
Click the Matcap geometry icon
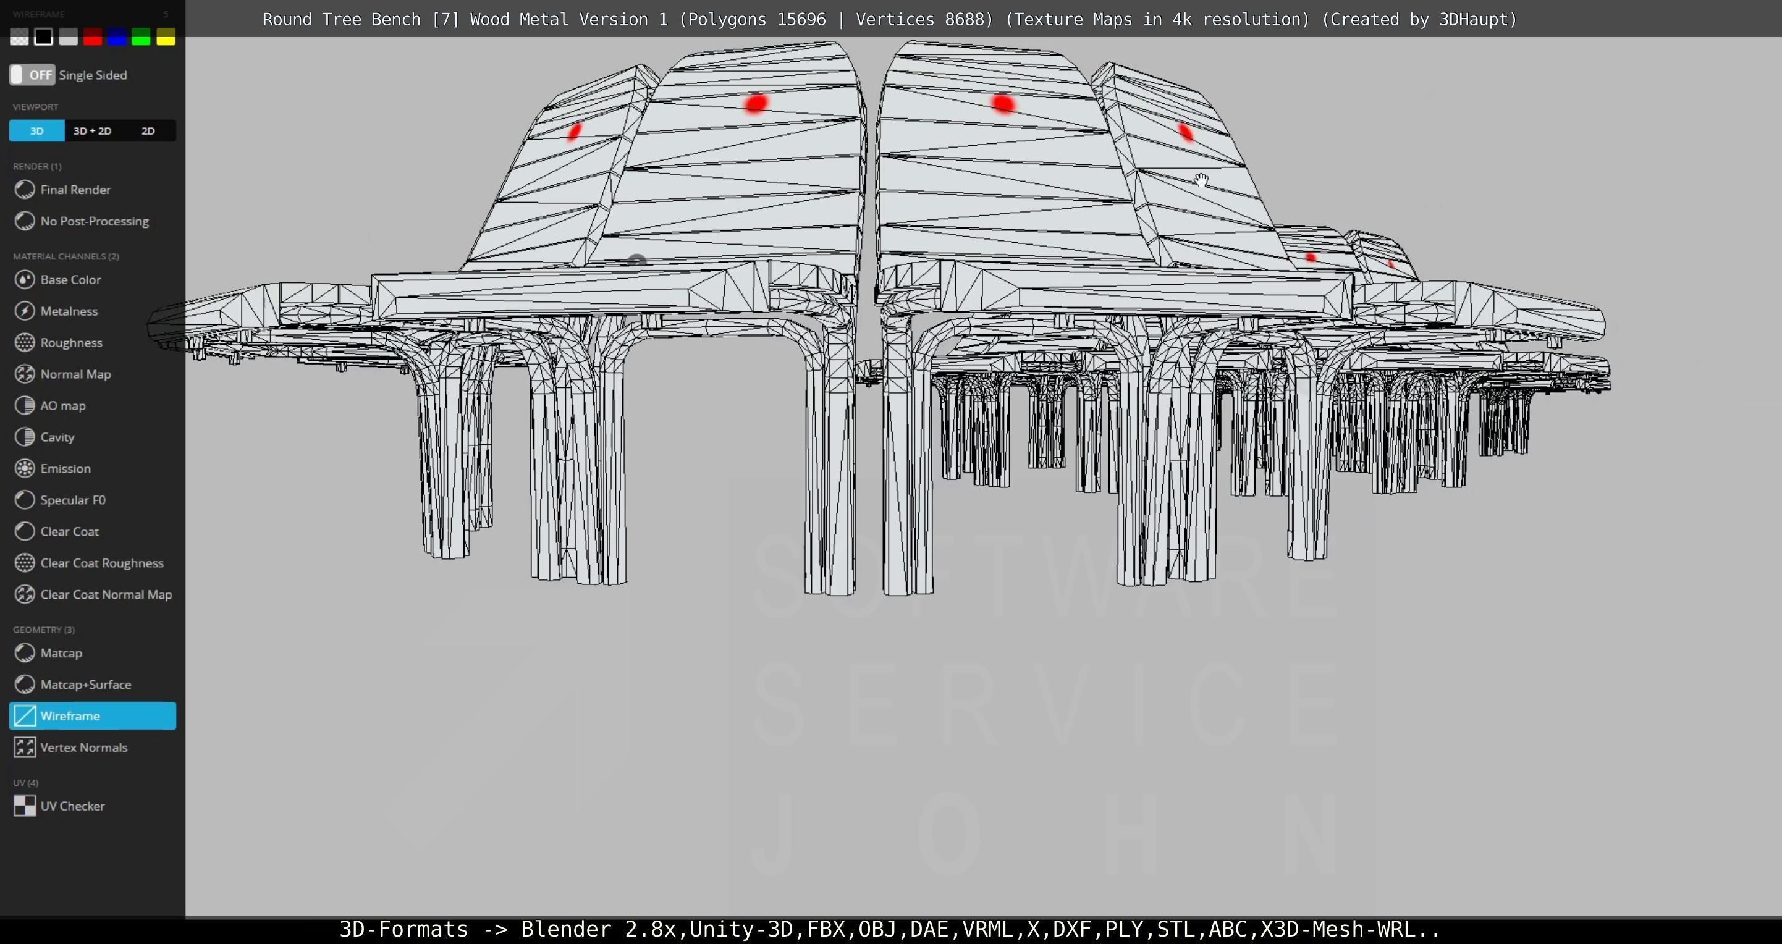(25, 653)
